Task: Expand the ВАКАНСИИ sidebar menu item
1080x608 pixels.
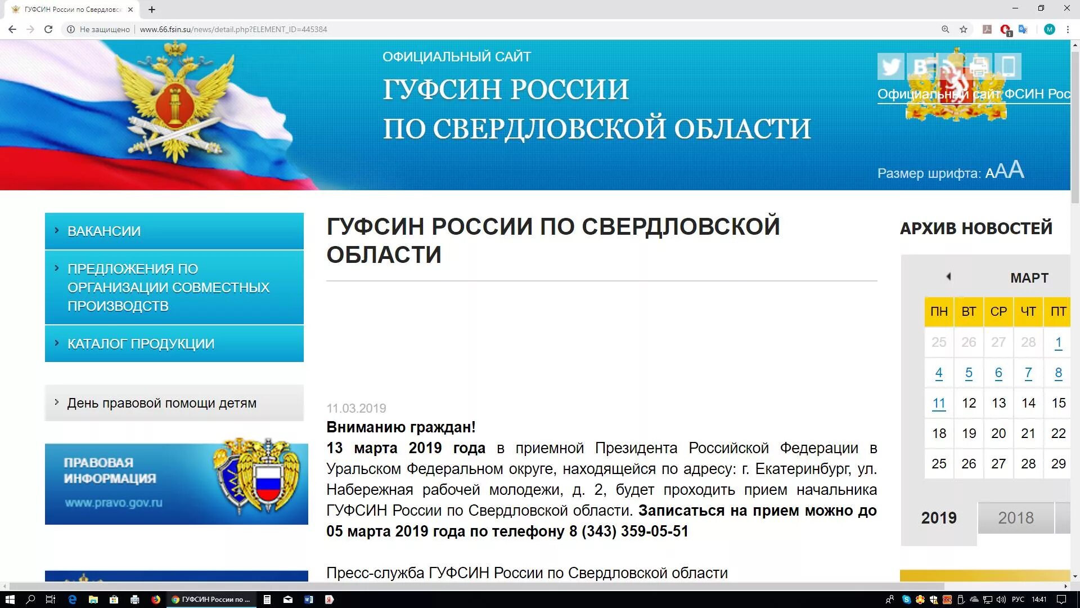Action: click(x=104, y=231)
